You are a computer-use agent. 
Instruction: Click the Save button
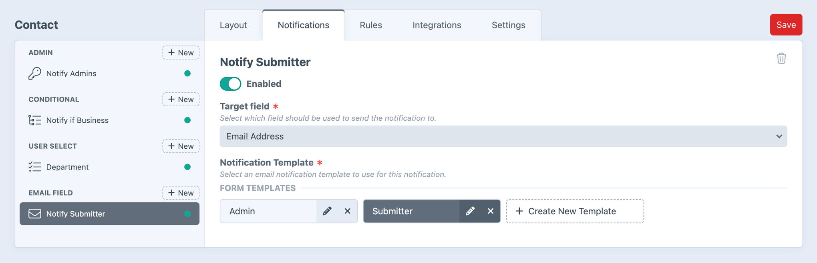tap(786, 24)
